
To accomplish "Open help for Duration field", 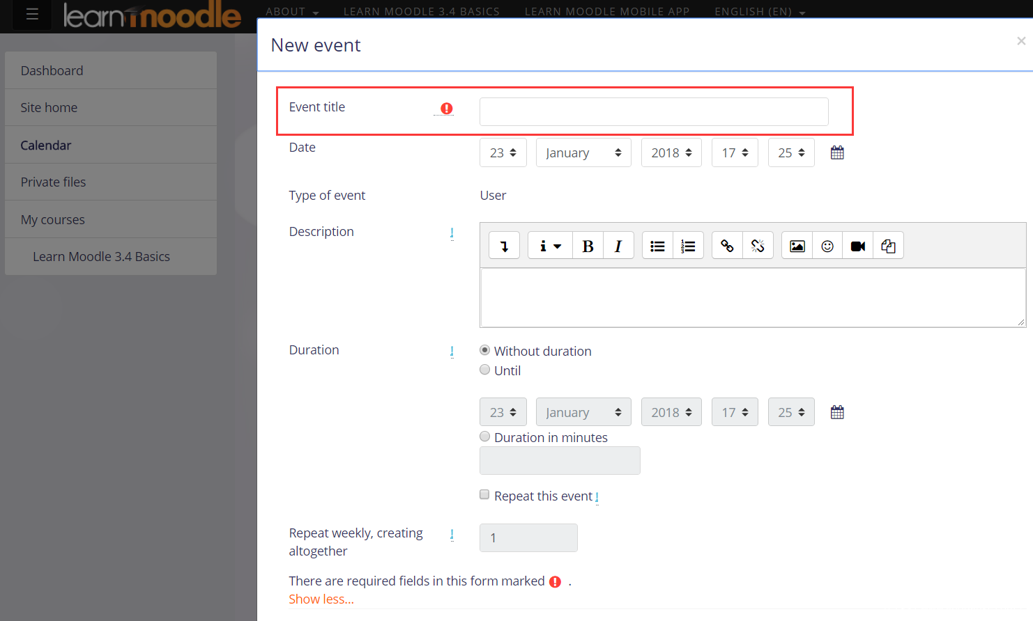I will point(452,352).
